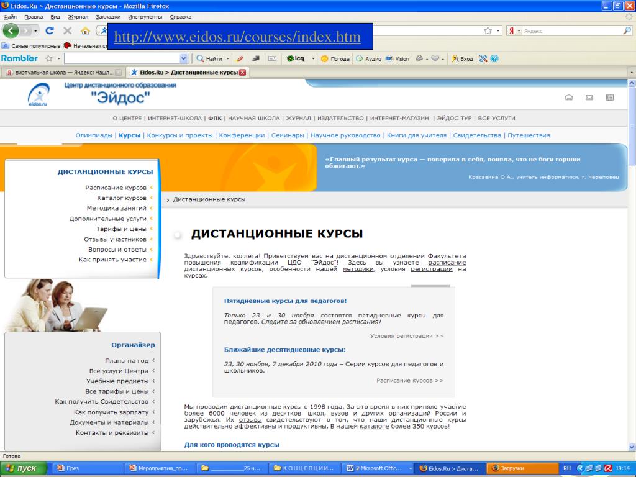The width and height of the screenshot is (636, 477).
Task: Open the Kaspersky tray icon
Action: 607,468
